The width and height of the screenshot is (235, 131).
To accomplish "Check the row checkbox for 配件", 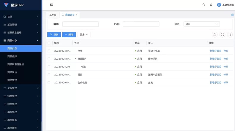I will pos(49,75).
